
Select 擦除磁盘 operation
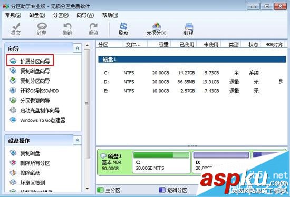pos(25,173)
